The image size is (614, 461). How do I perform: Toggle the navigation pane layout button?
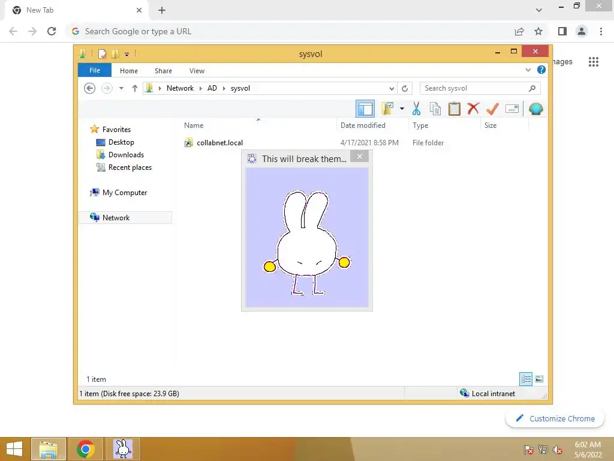[x=365, y=109]
